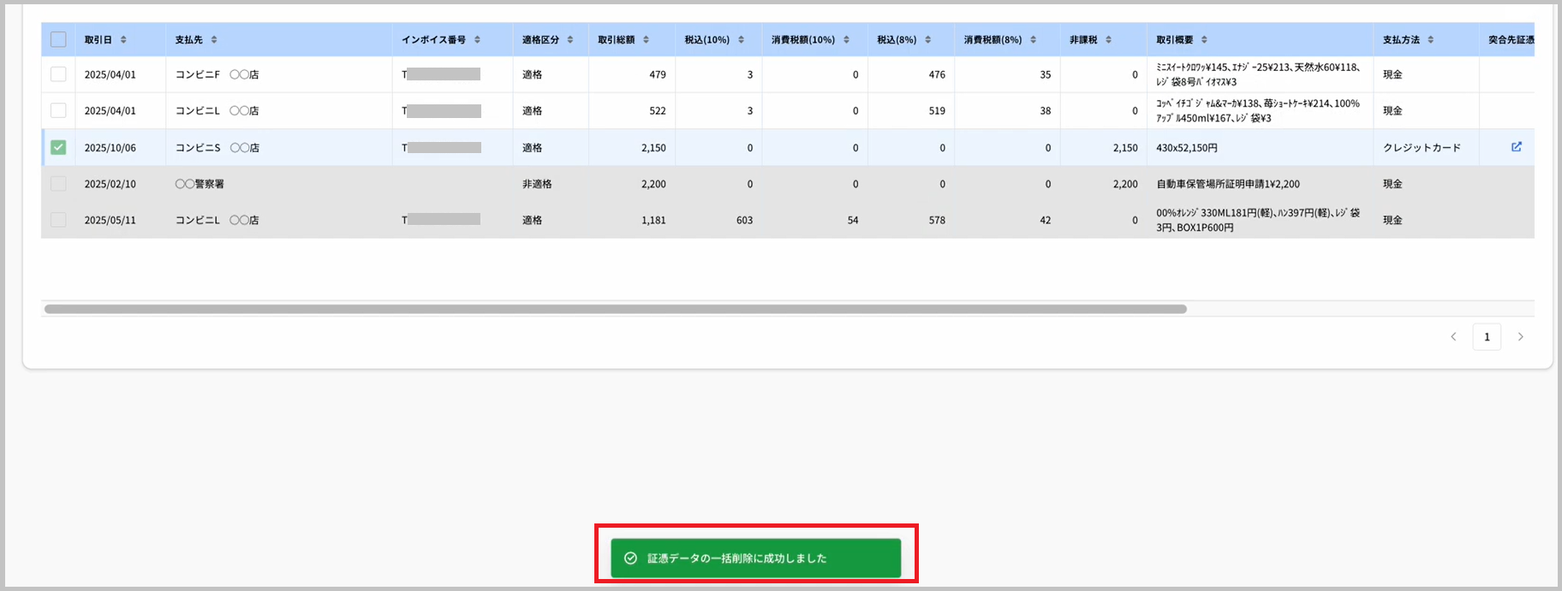Sort by 取引総額 column arrows

(646, 40)
